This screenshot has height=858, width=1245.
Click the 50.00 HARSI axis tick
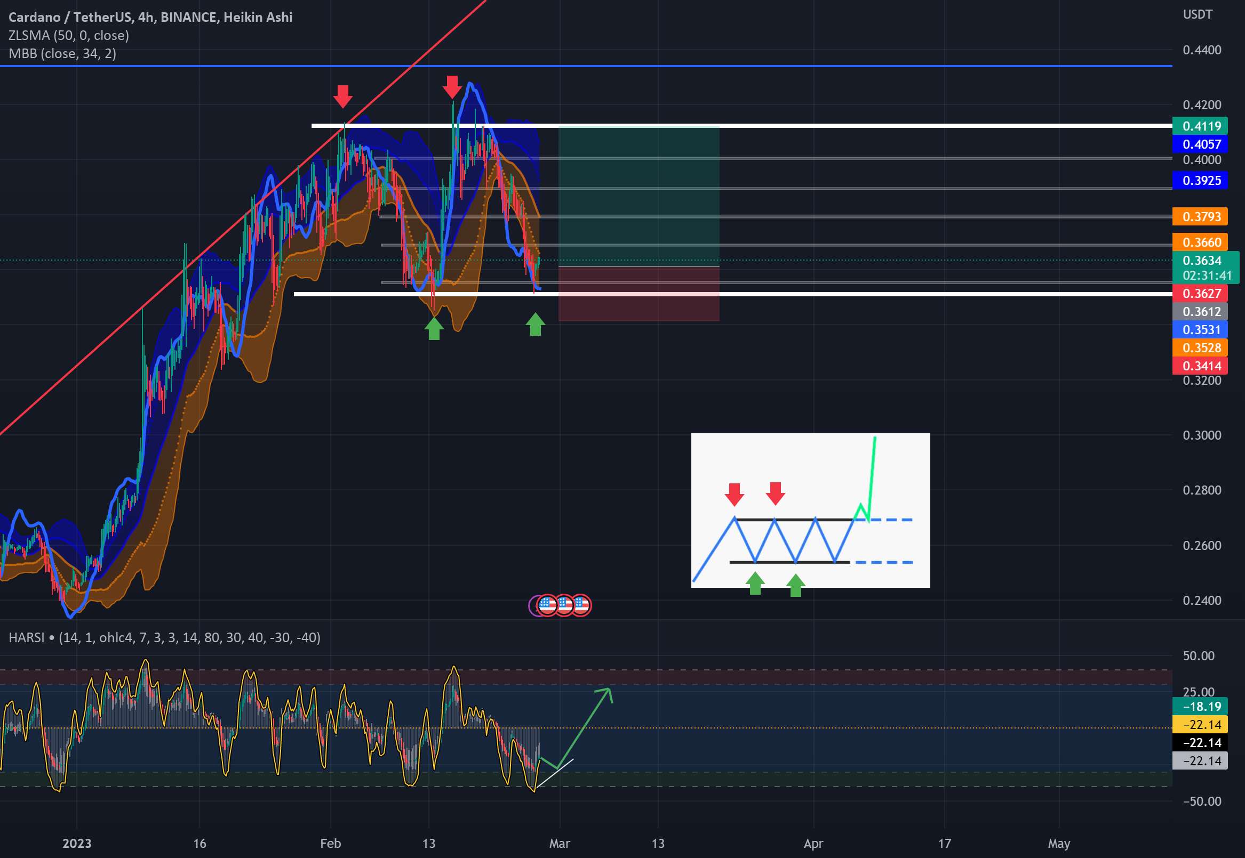tap(1198, 656)
